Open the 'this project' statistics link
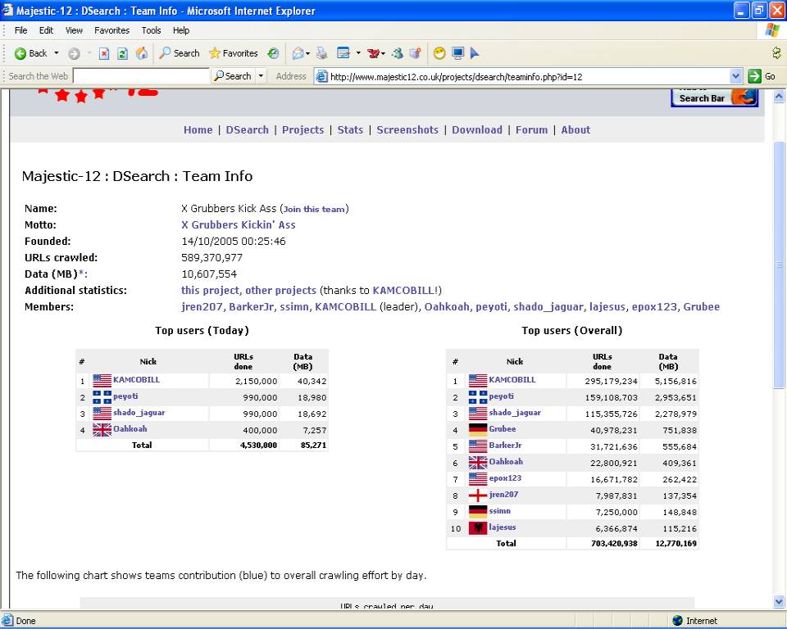The width and height of the screenshot is (787, 629). (210, 291)
